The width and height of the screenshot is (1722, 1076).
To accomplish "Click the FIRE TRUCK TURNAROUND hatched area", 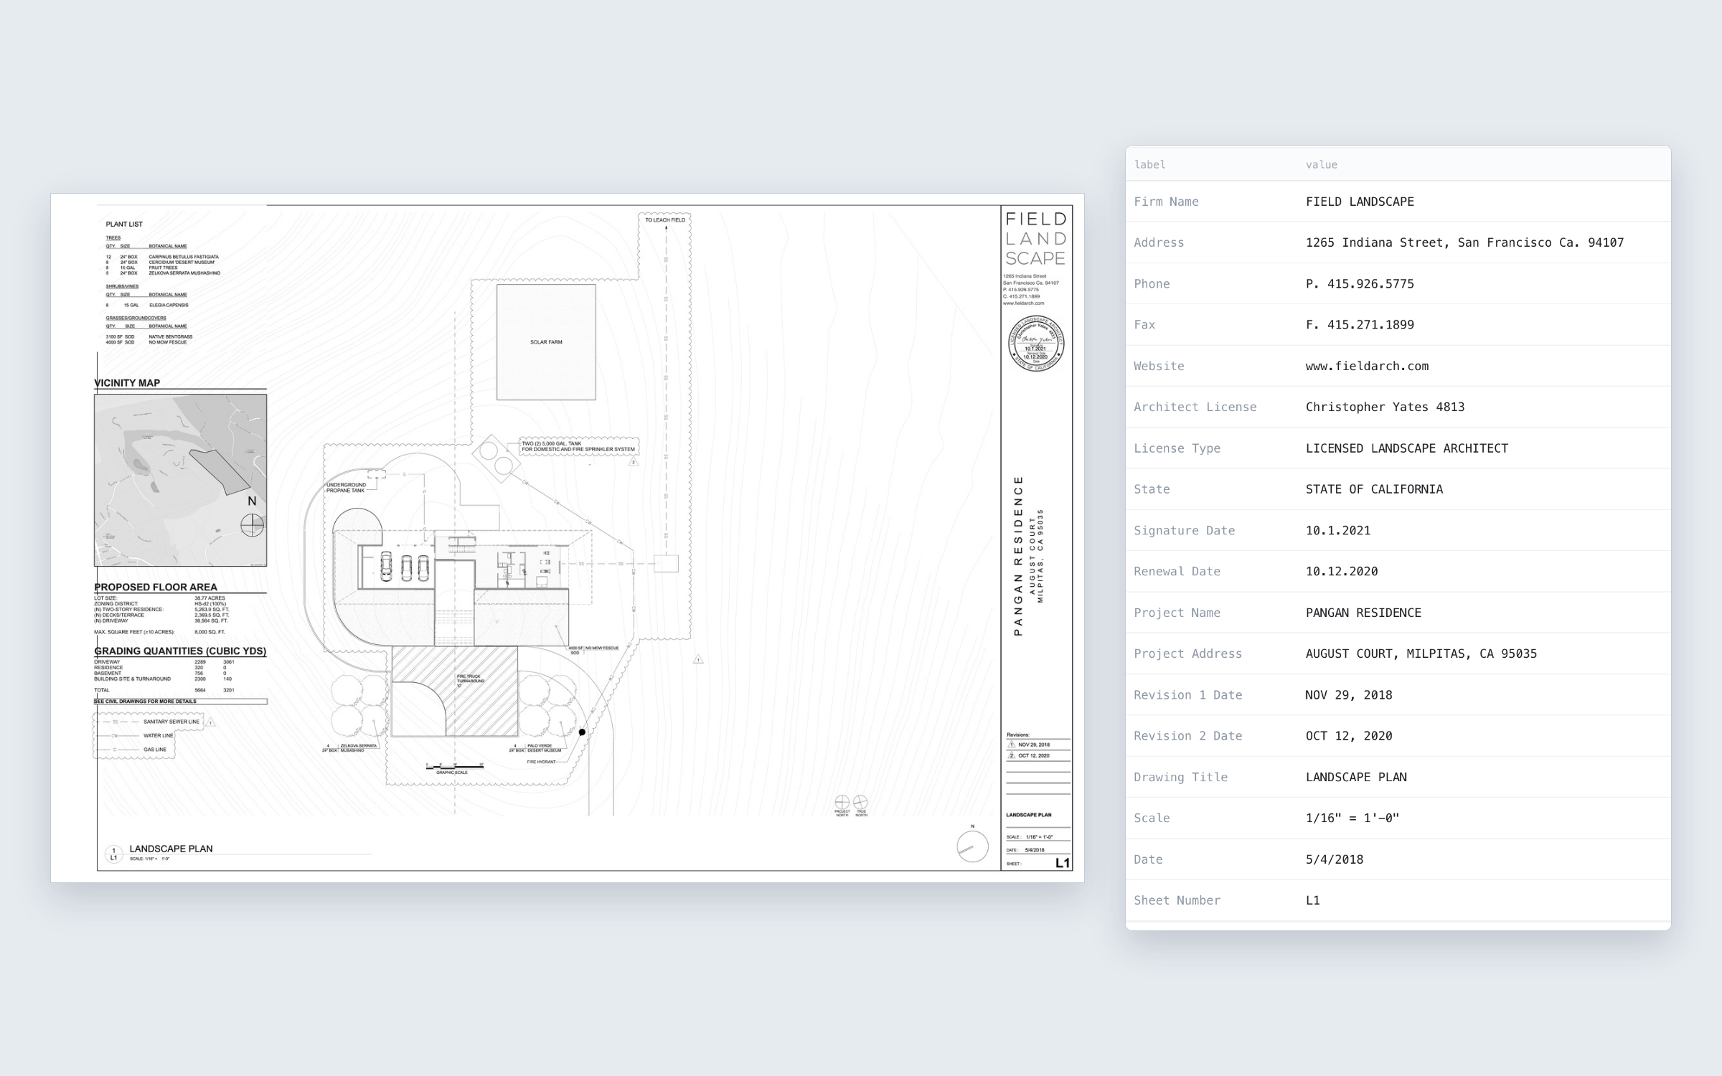I will click(x=455, y=690).
